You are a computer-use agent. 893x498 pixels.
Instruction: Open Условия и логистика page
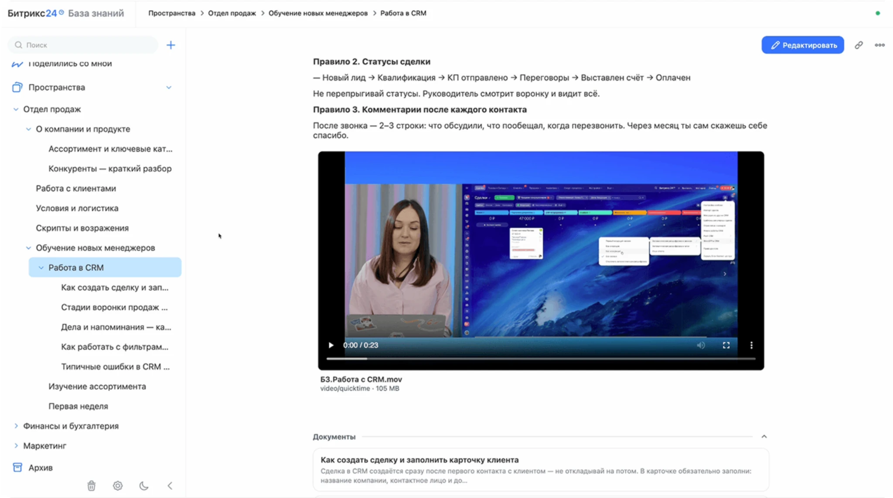point(77,208)
